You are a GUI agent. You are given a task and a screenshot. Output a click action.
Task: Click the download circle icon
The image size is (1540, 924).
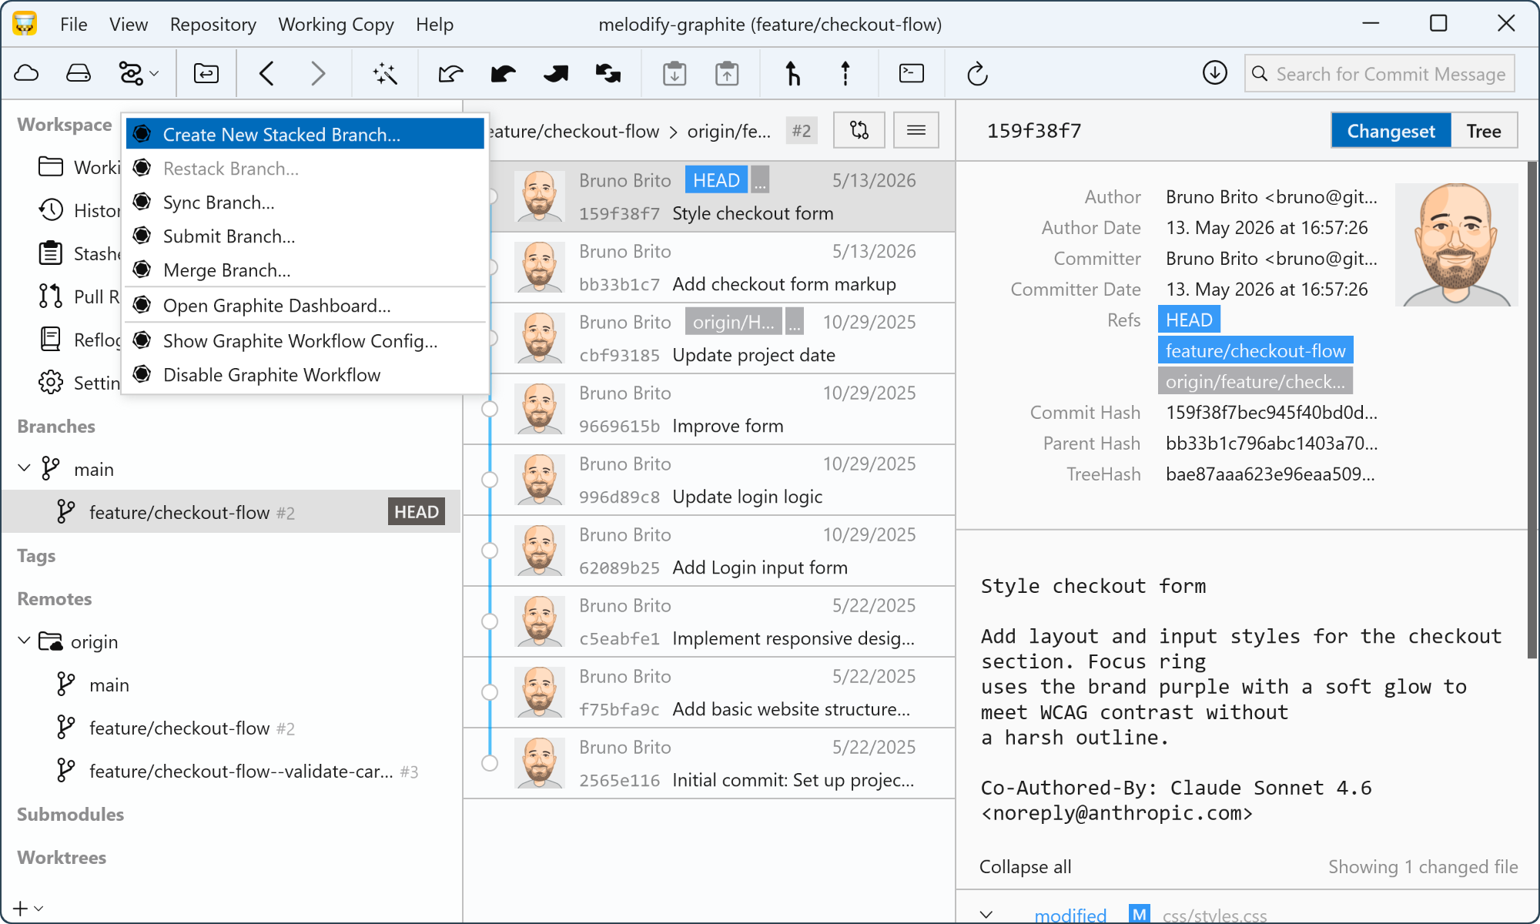click(1215, 73)
